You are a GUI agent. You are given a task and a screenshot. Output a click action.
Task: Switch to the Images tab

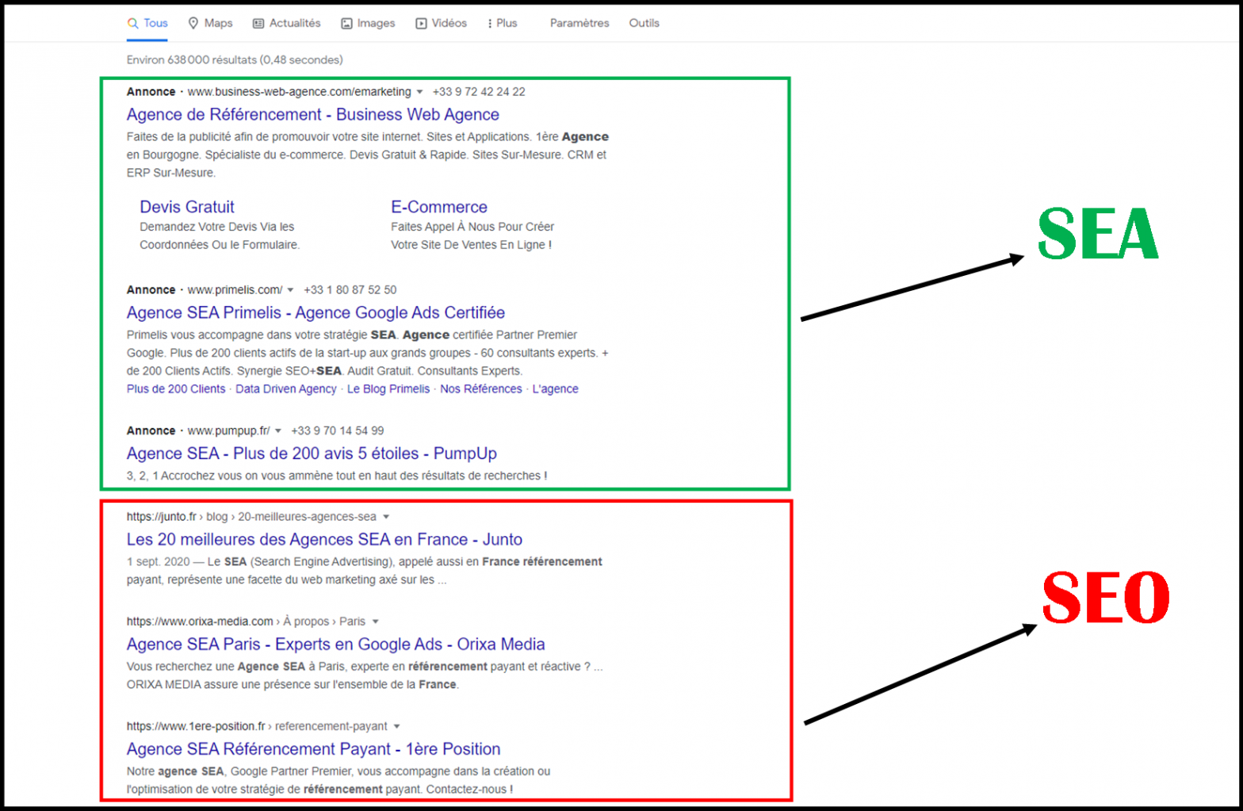(368, 23)
